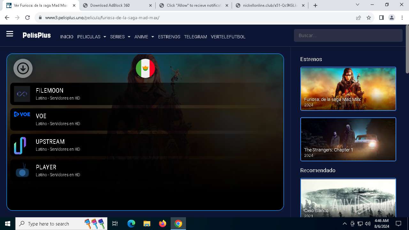Click the download arrow icon
This screenshot has width=409, height=230.
point(23,68)
